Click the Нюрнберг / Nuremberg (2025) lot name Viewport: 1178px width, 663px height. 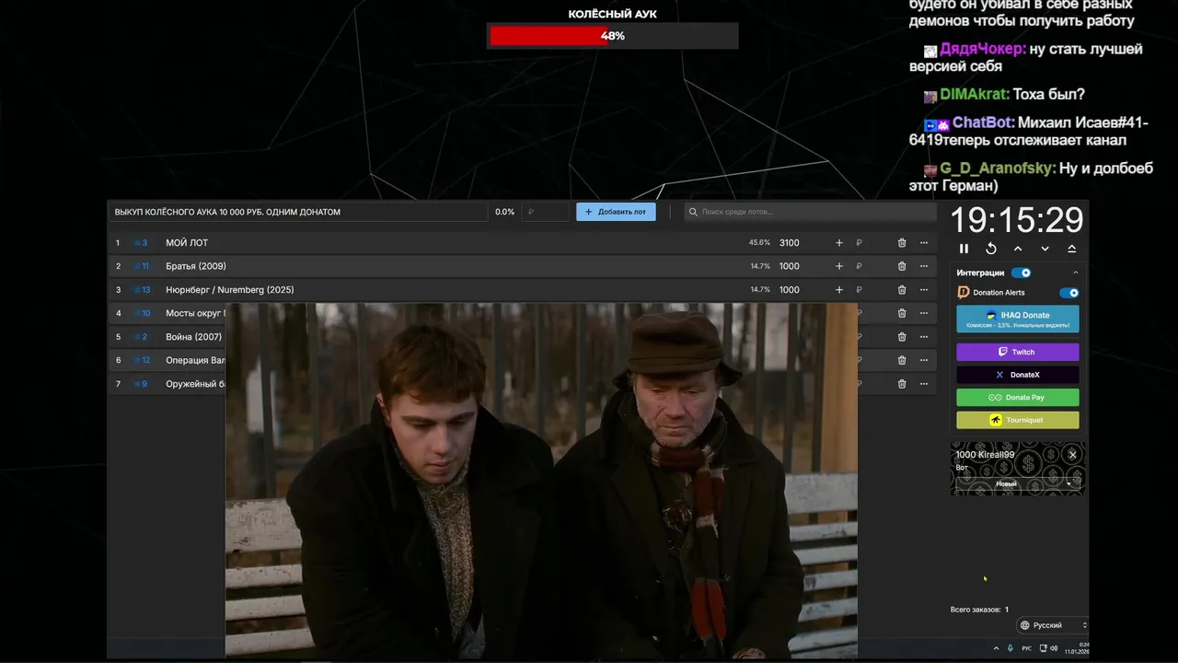pos(230,289)
